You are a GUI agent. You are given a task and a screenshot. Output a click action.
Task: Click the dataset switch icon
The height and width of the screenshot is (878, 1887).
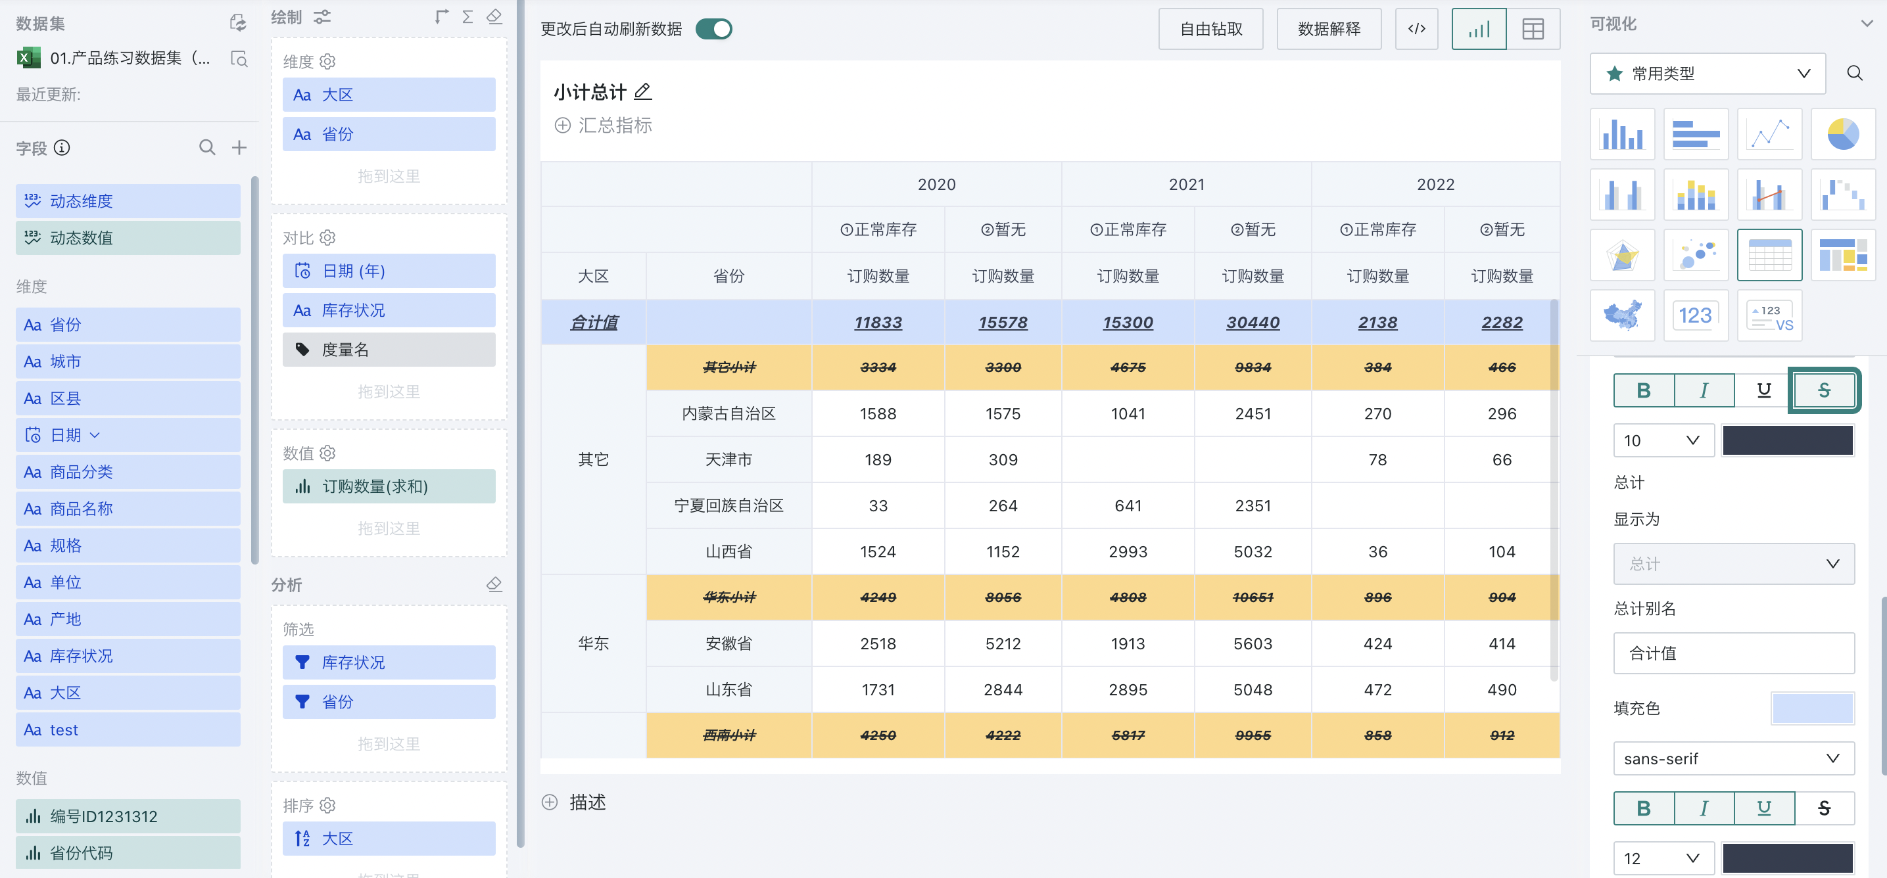click(x=238, y=23)
